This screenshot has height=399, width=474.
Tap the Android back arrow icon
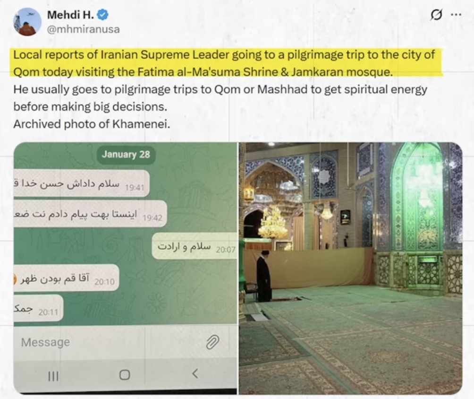[195, 374]
